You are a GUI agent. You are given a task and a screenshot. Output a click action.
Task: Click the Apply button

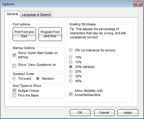(x=128, y=113)
